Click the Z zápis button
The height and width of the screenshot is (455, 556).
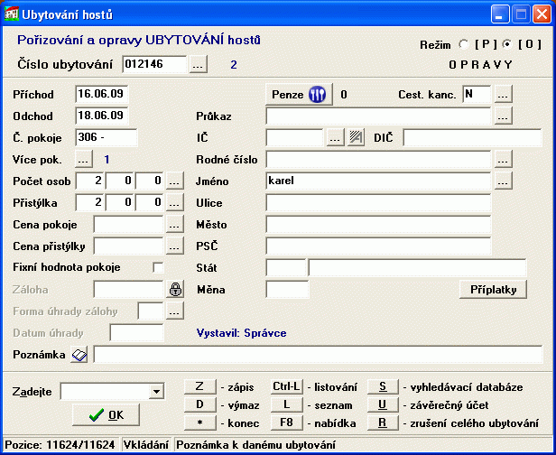200,386
